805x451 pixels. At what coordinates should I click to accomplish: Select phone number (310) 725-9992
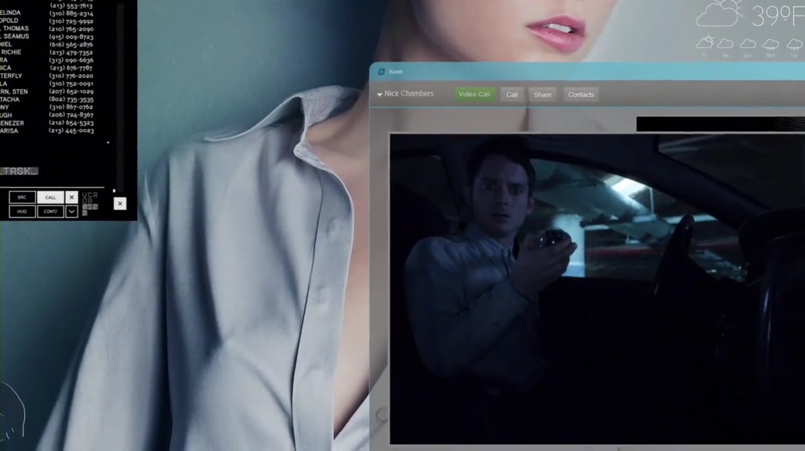pyautogui.click(x=71, y=21)
